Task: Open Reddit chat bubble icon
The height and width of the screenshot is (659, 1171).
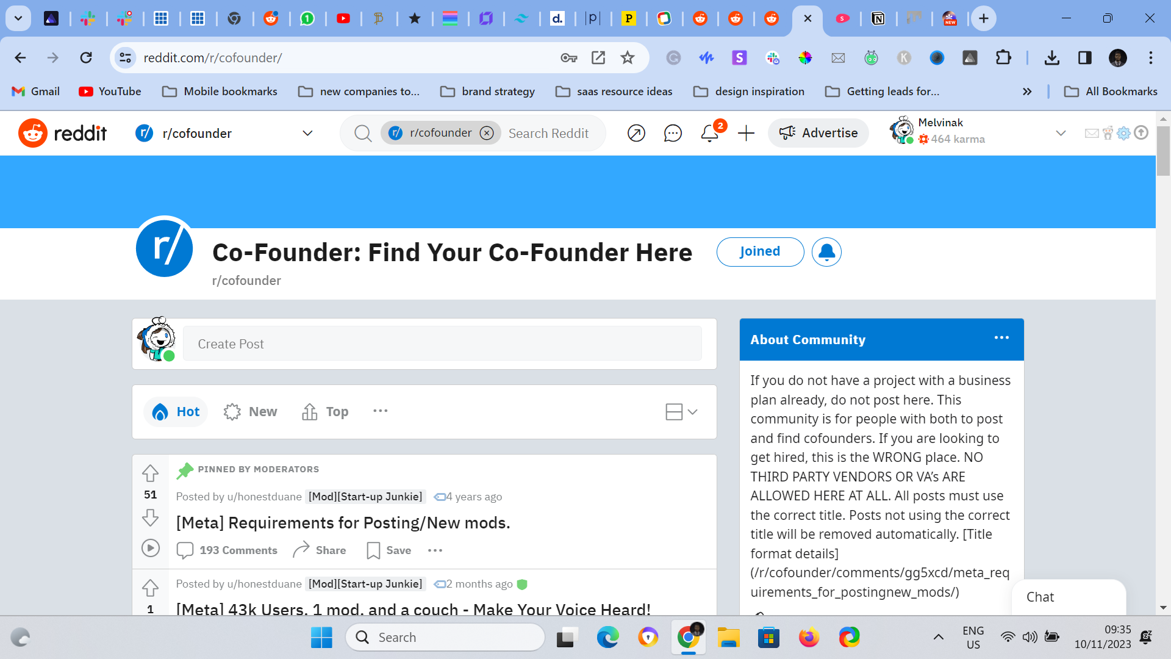Action: 673,133
